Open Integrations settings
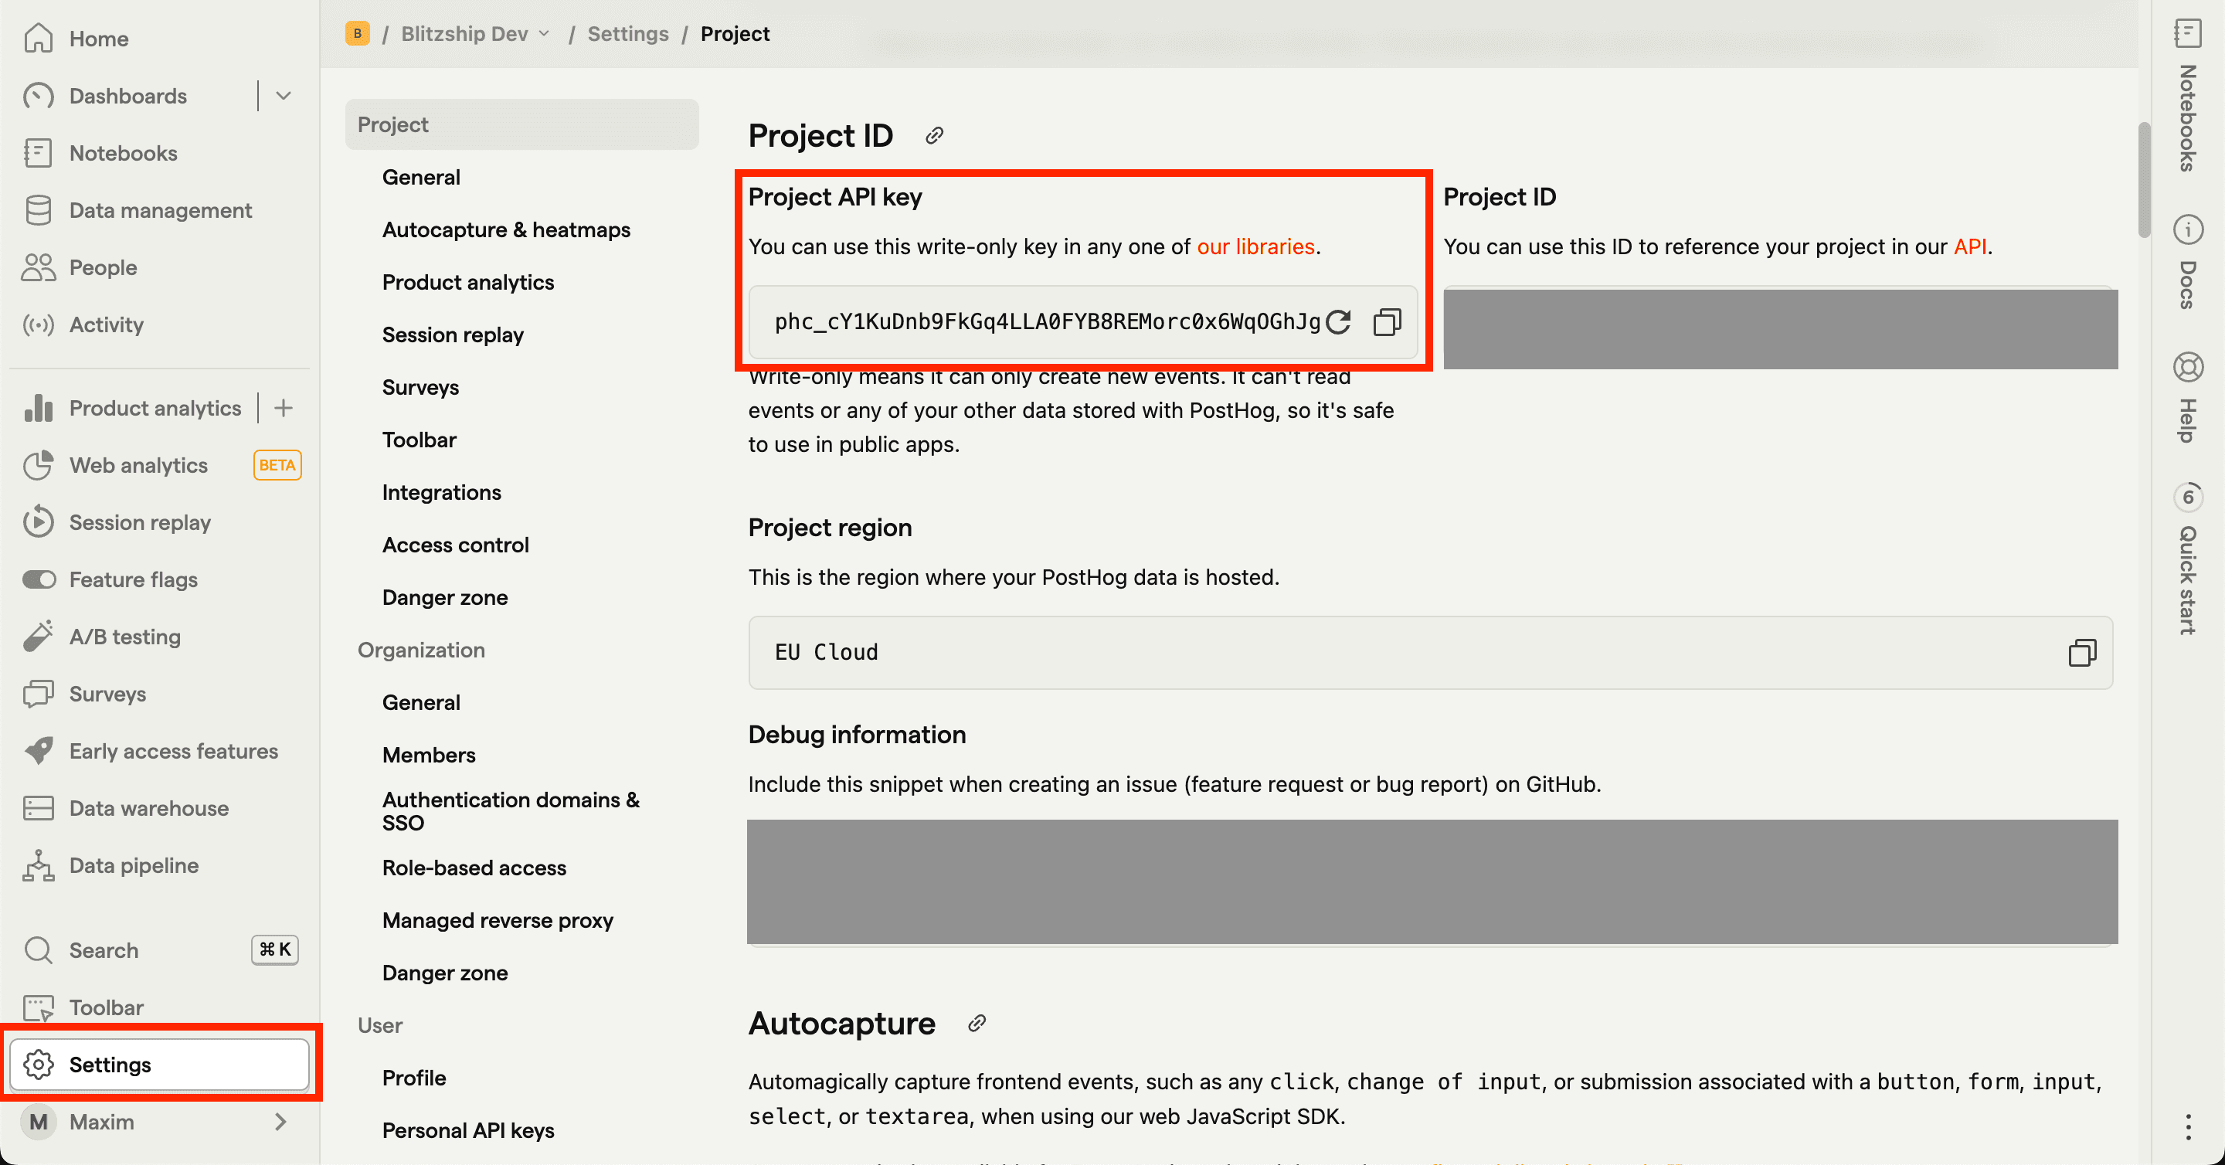 click(x=441, y=492)
